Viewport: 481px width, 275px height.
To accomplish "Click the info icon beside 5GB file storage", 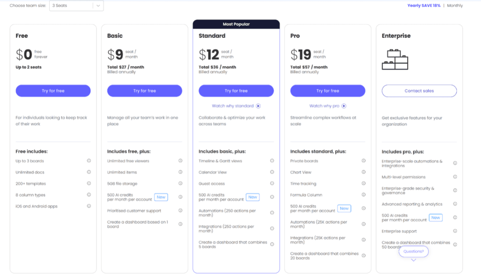I will (180, 183).
